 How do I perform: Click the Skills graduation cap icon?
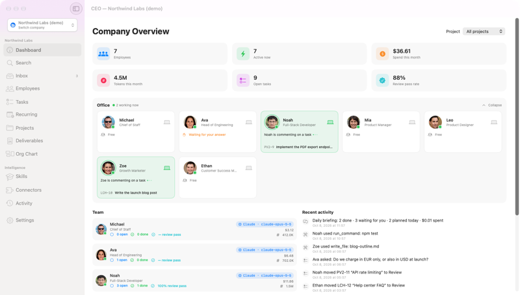click(10, 177)
